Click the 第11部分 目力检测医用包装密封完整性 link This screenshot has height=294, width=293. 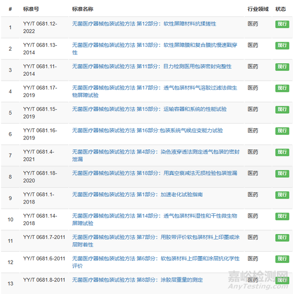(x=152, y=66)
